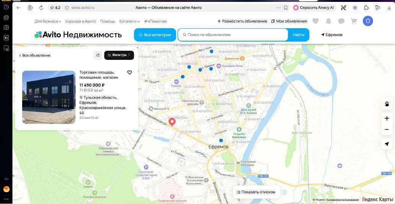Screen dimensions: 395x204
Task: Open the play icon in the browser sidebar
Action: [6, 27]
